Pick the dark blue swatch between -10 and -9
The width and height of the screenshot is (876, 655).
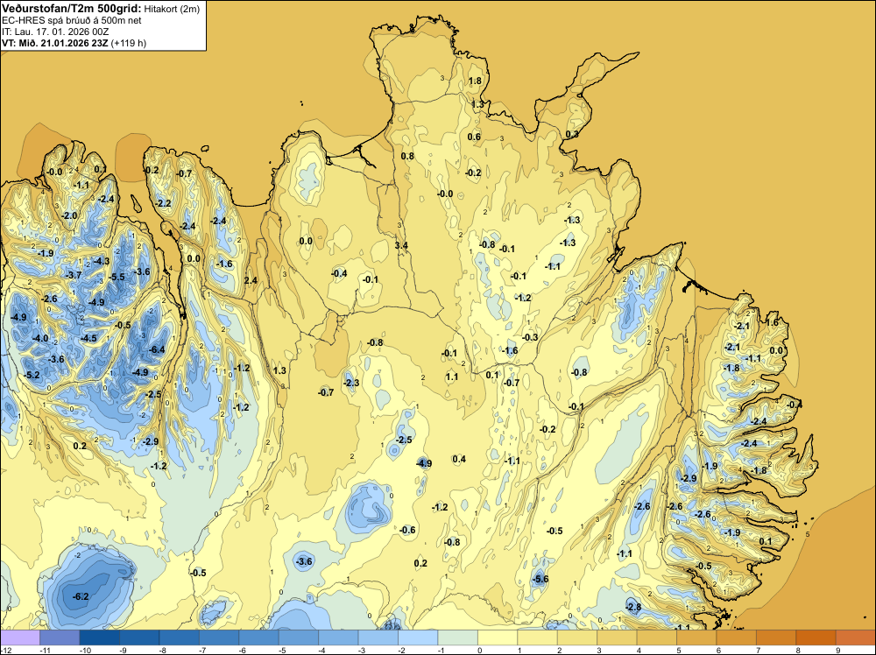click(100, 637)
